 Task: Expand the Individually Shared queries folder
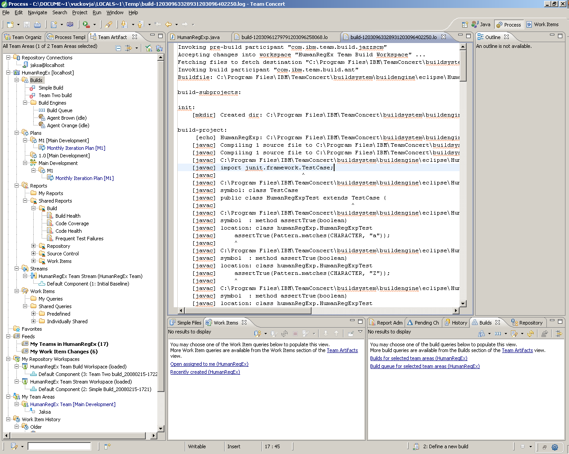pos(34,321)
